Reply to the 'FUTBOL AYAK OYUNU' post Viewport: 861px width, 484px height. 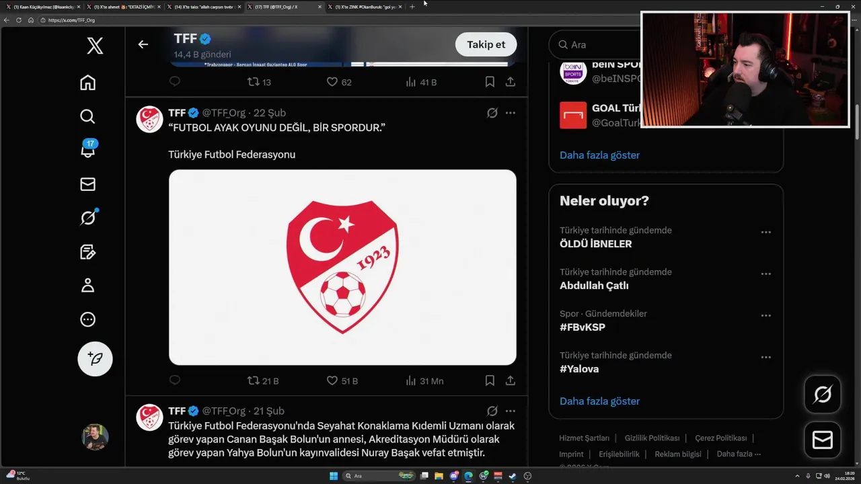175,380
